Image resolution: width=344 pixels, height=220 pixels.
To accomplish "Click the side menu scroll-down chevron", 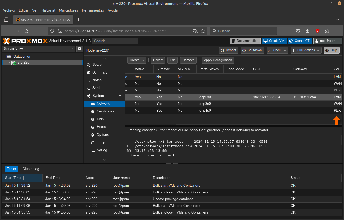I will coord(105,160).
